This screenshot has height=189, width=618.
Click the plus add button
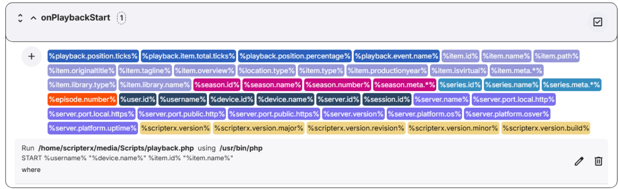(31, 56)
